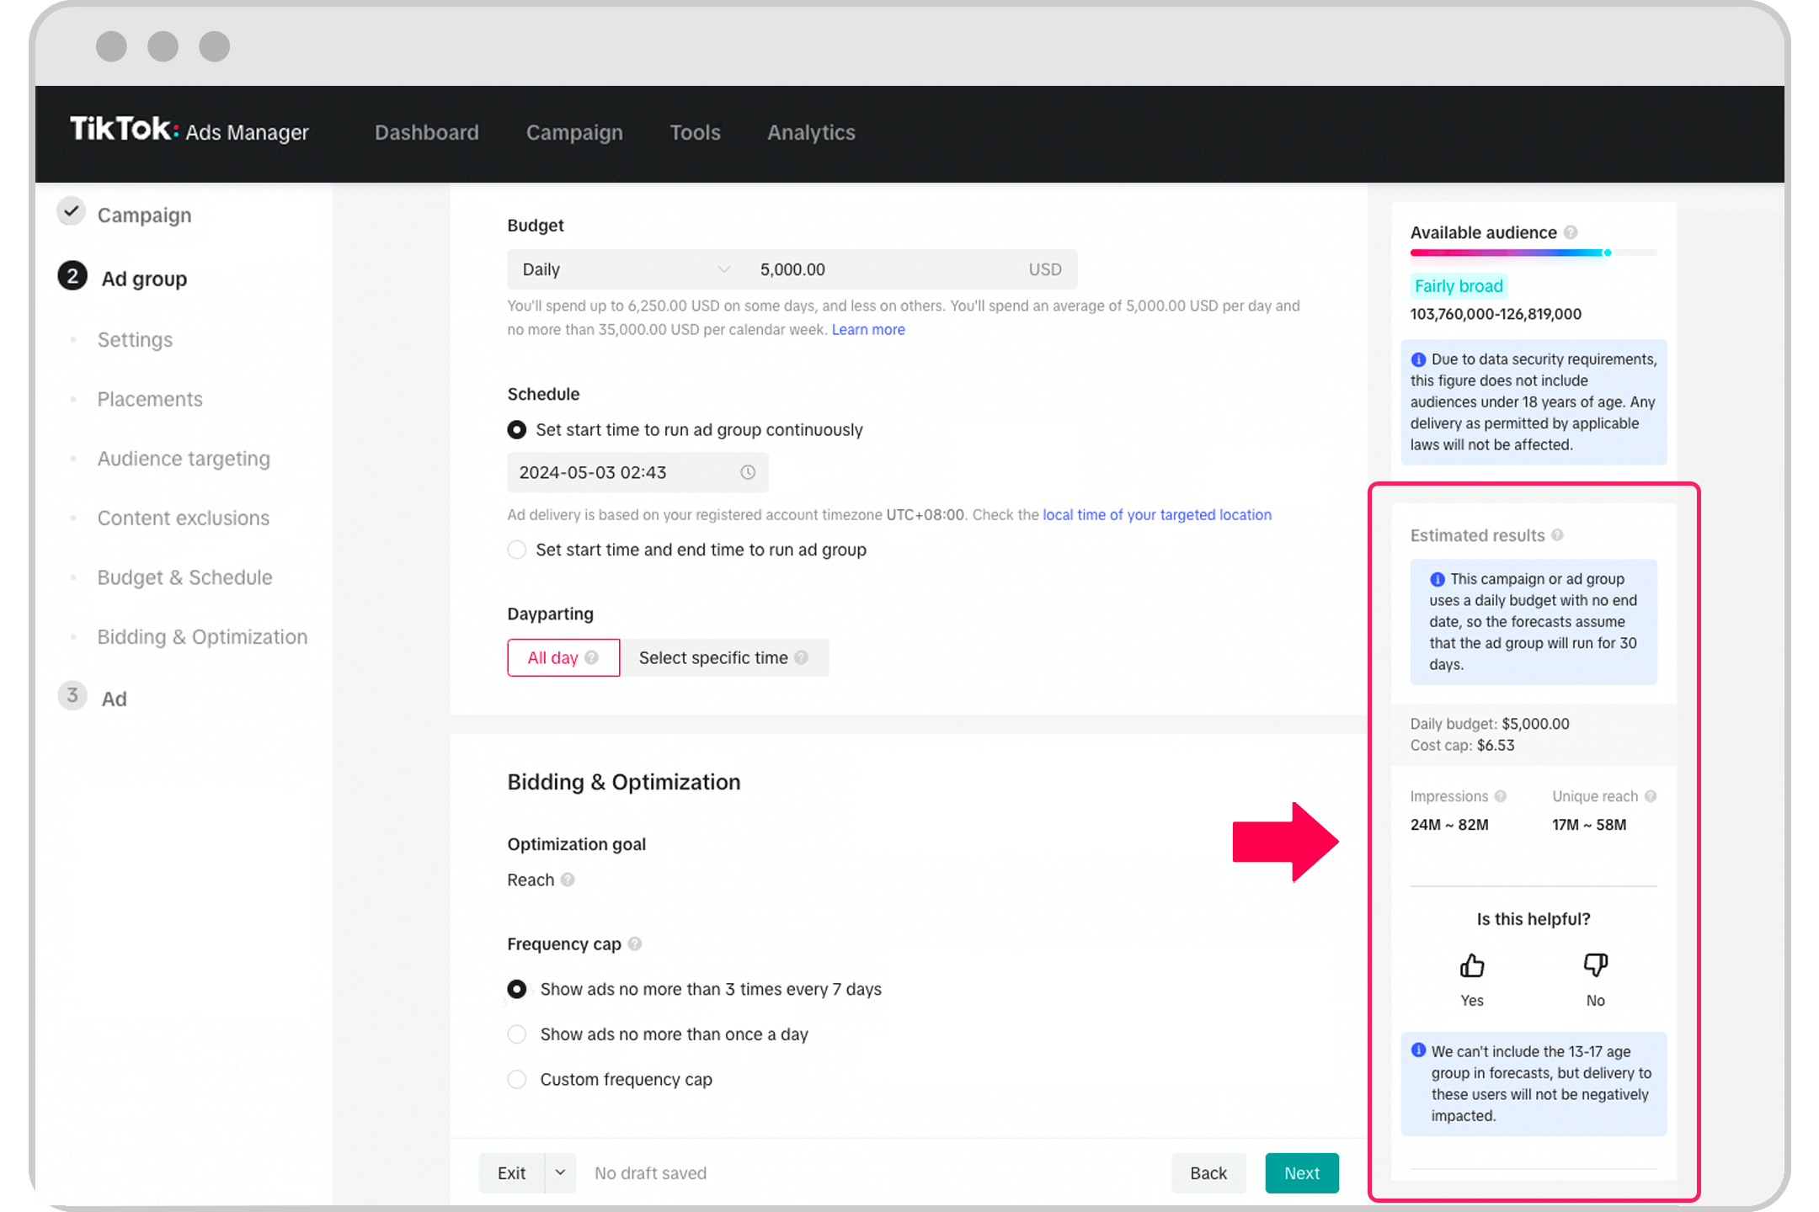Open the Daily budget type dropdown
Image resolution: width=1819 pixels, height=1212 pixels.
pos(625,269)
